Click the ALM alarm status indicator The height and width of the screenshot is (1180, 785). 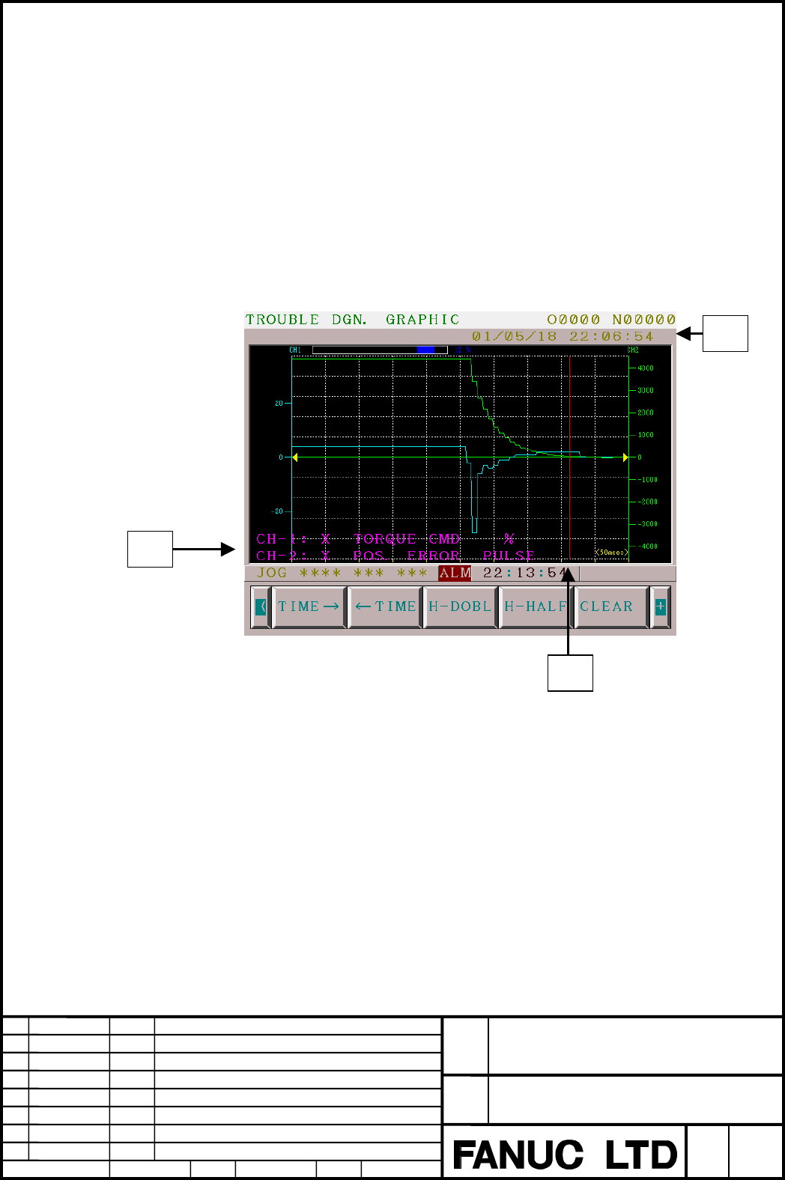[x=455, y=573]
